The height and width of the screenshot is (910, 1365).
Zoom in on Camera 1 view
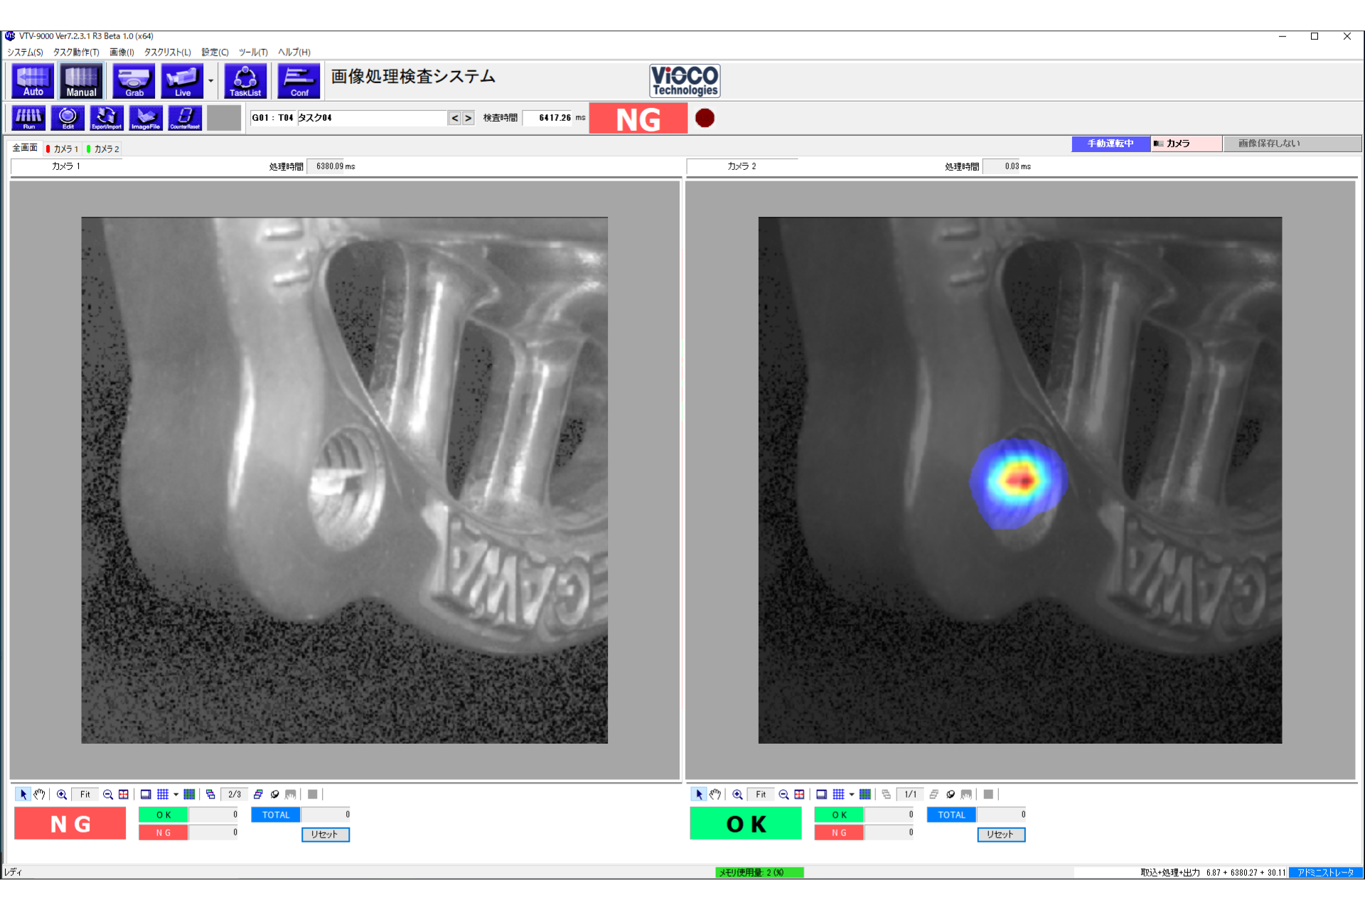click(62, 794)
